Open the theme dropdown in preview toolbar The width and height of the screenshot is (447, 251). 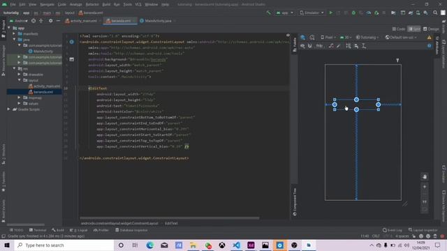coord(367,37)
